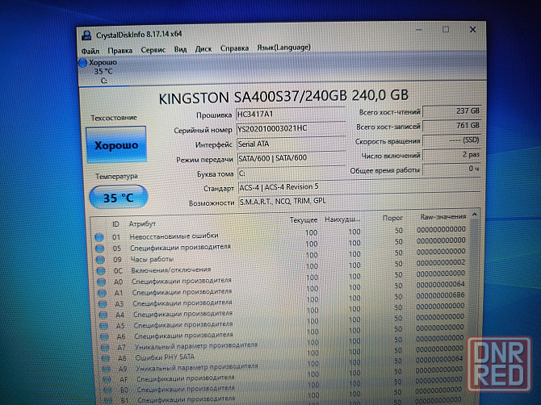Click the Raw-значения column header

click(x=442, y=217)
